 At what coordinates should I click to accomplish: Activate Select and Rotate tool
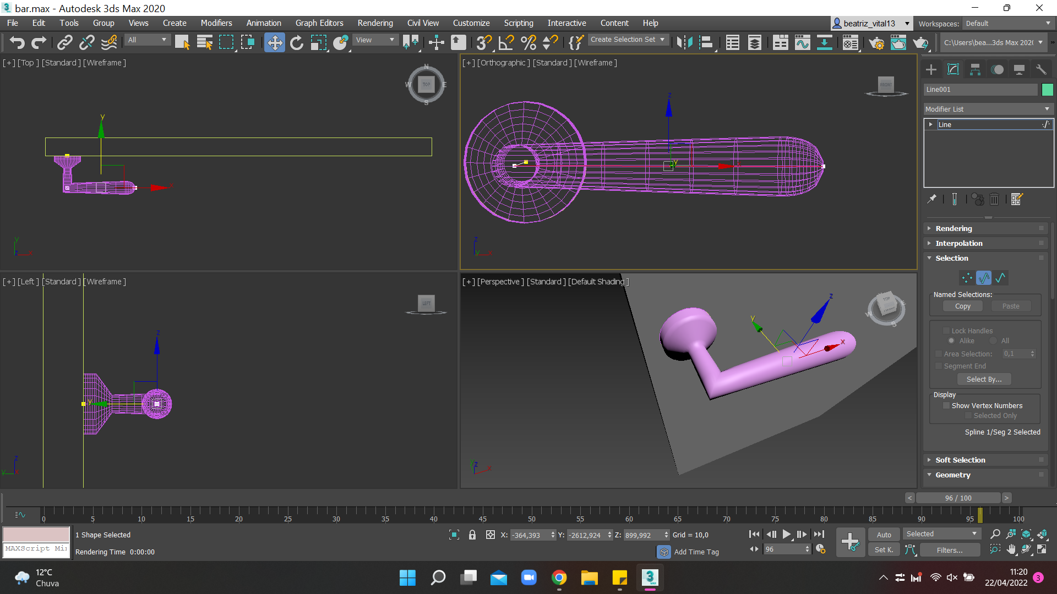point(296,42)
